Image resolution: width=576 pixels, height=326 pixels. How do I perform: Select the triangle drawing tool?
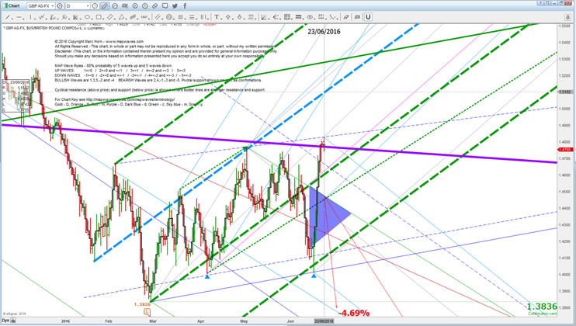pyautogui.click(x=122, y=17)
